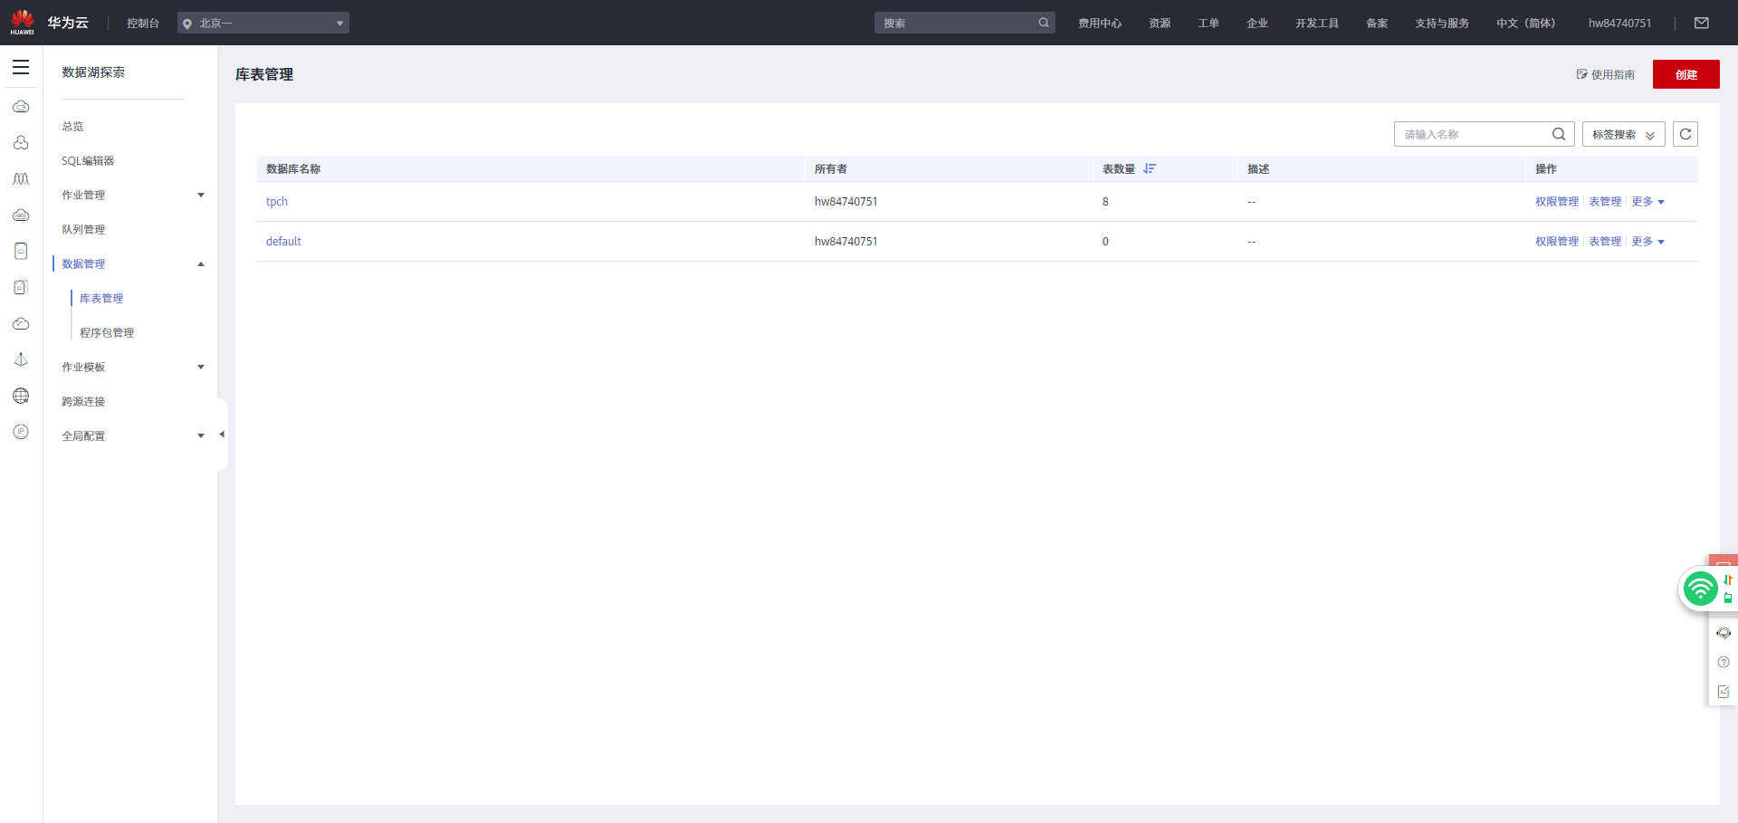Screen dimensions: 1738x823
Task: Click the Huawei Cloud logo
Action: click(23, 23)
